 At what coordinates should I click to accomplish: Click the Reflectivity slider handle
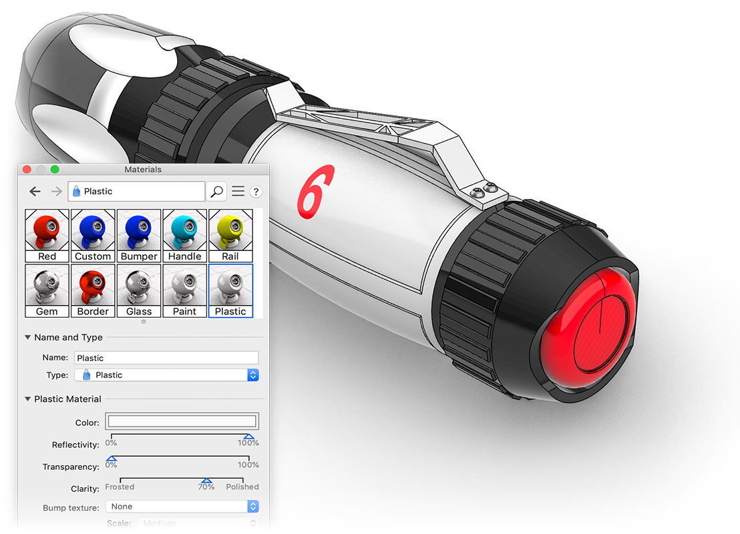point(248,437)
